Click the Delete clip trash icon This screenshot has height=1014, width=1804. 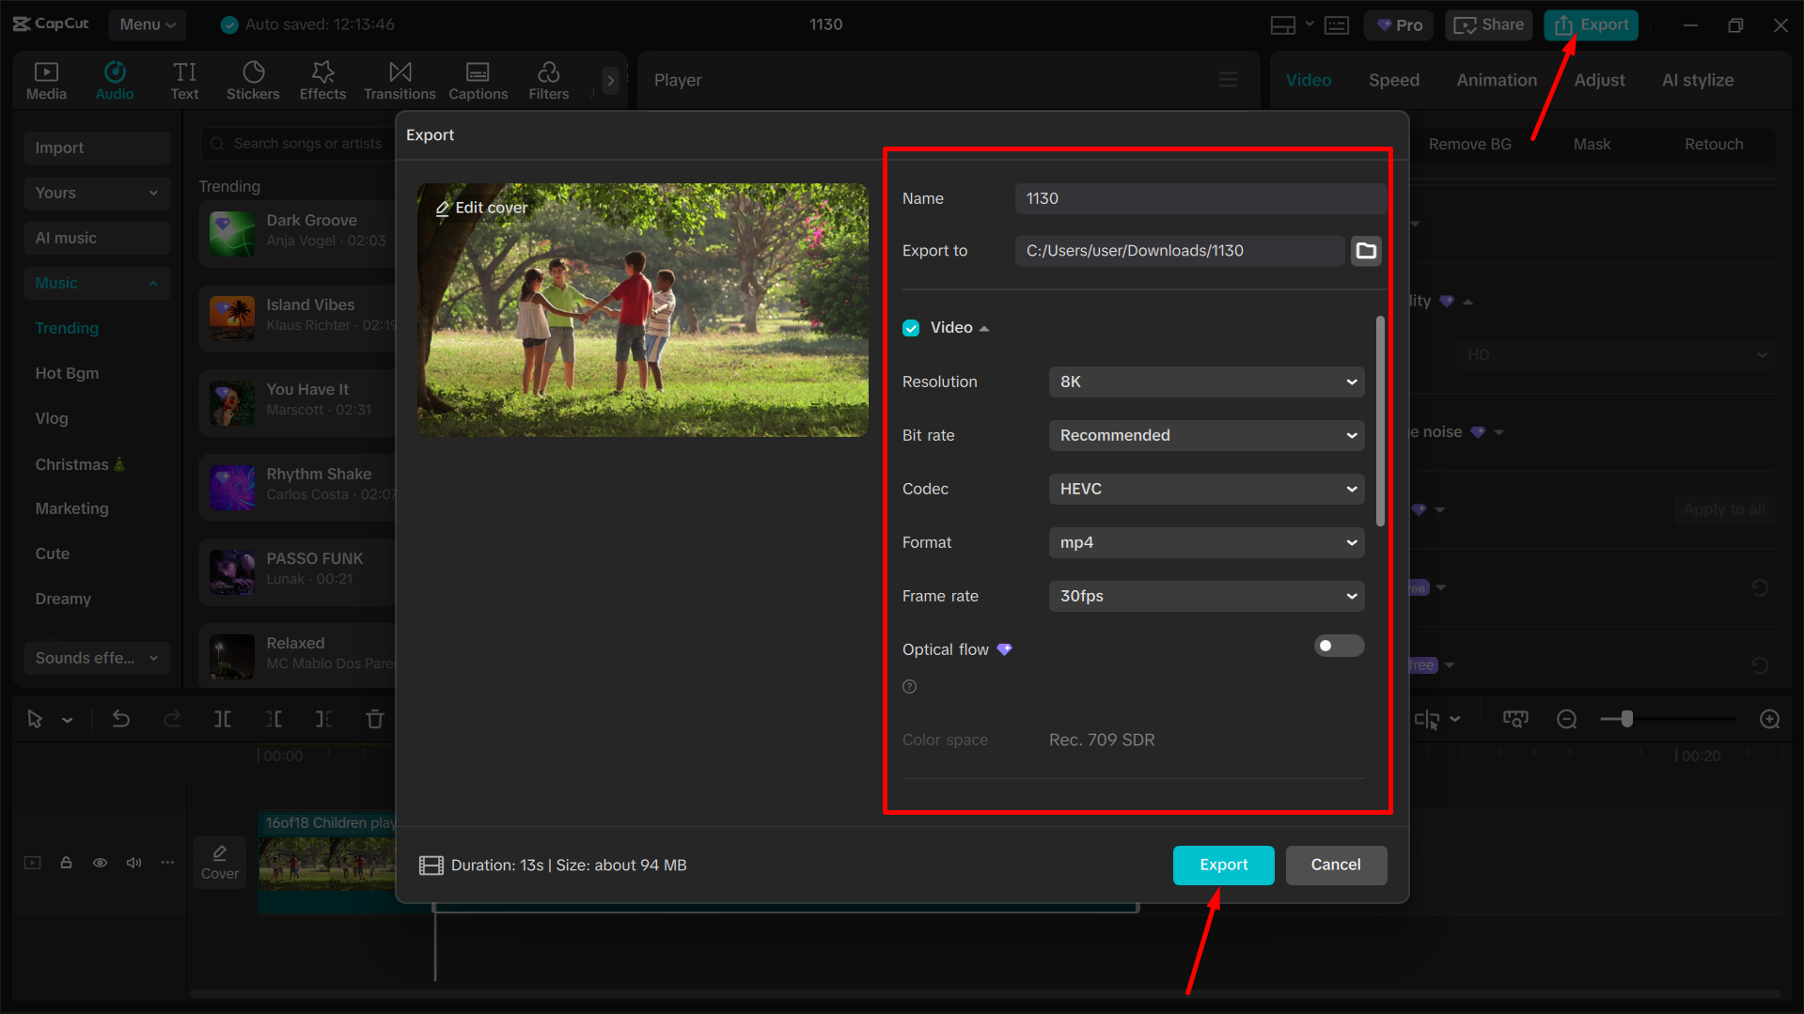click(x=374, y=718)
